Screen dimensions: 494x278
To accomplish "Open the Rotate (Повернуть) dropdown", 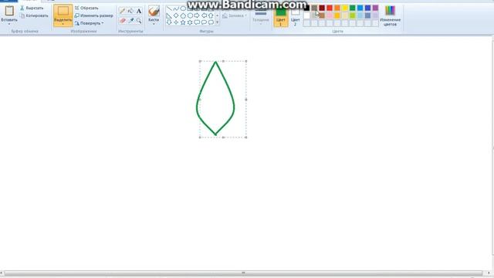I will click(x=90, y=23).
